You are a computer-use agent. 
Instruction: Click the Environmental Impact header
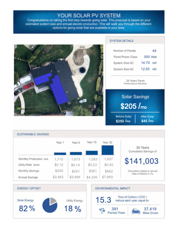coord(113,188)
